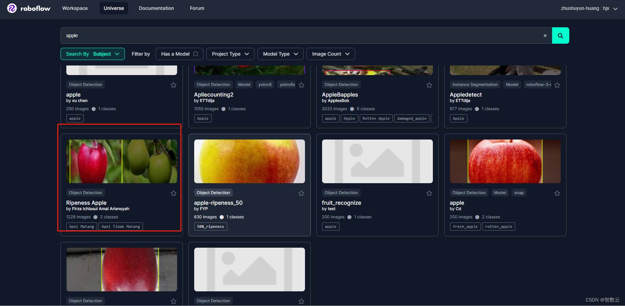Open the Documentation tab

coord(156,8)
